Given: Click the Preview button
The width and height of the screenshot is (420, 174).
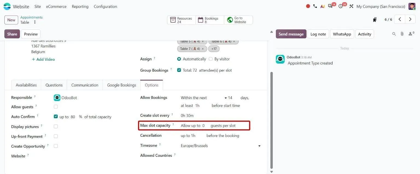Looking at the screenshot, I should 31,34.
